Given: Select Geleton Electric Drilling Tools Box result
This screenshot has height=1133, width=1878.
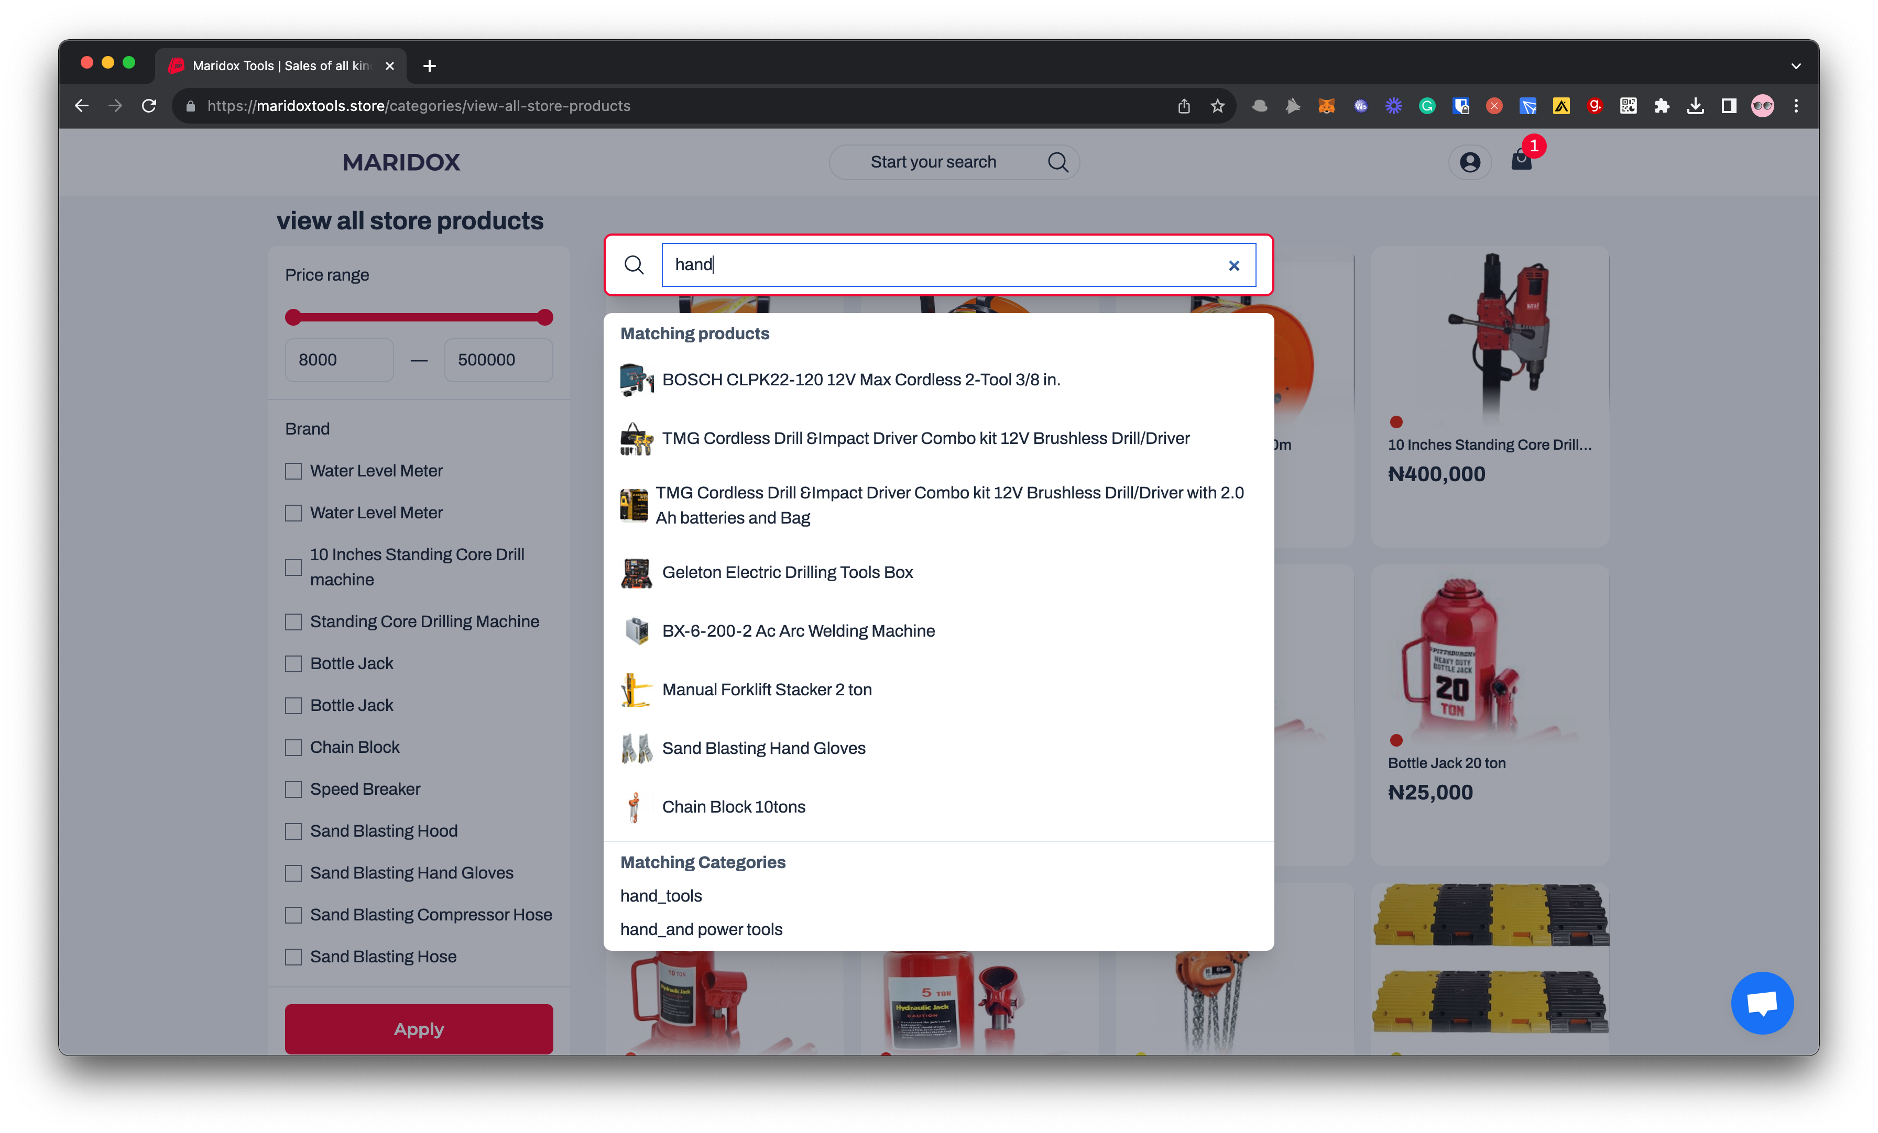Looking at the screenshot, I should click(938, 573).
